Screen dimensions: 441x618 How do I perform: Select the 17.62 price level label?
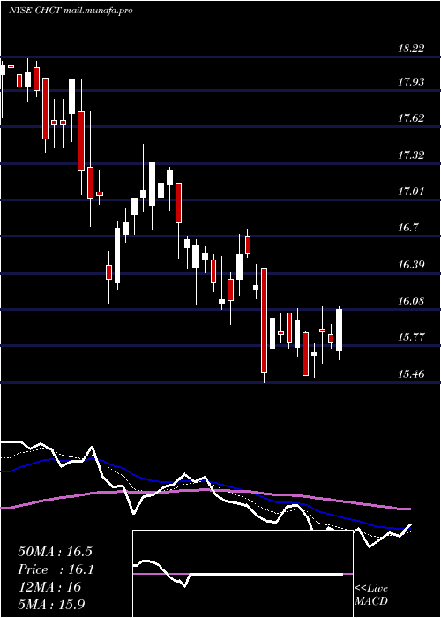411,117
